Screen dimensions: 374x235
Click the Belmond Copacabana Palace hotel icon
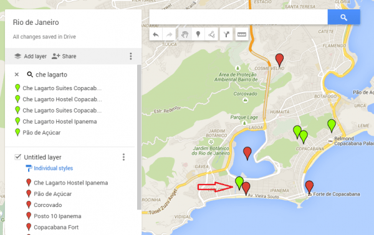pos(330,141)
